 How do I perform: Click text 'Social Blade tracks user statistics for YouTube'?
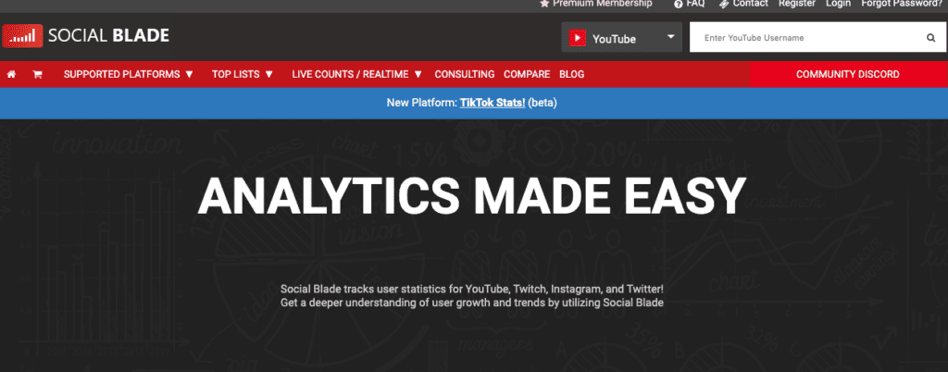(x=396, y=289)
